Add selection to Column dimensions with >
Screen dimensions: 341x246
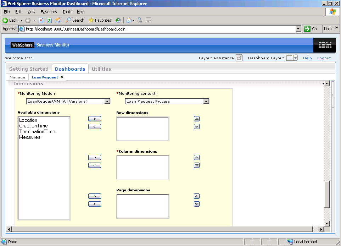click(95, 157)
